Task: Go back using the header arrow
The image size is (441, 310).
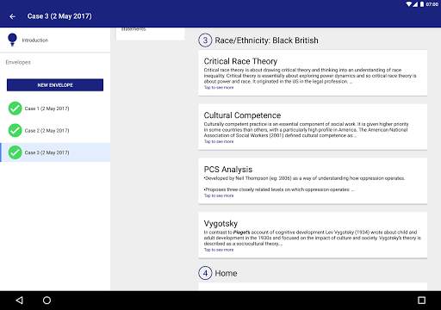Action: click(x=12, y=16)
